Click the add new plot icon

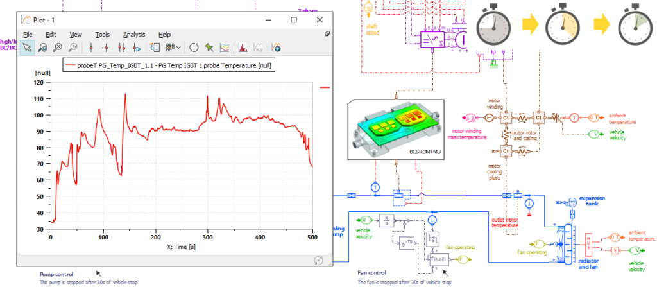click(276, 48)
